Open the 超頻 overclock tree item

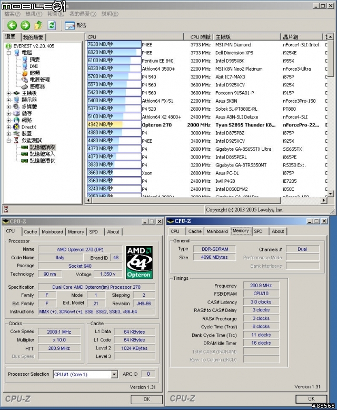click(34, 73)
